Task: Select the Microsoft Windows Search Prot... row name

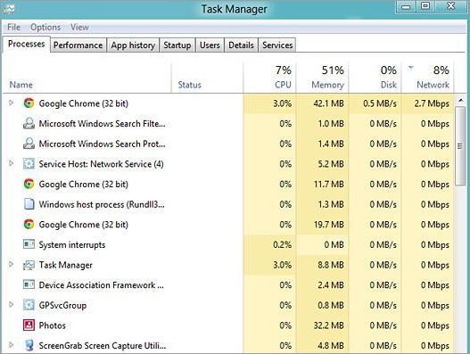Action: point(103,144)
